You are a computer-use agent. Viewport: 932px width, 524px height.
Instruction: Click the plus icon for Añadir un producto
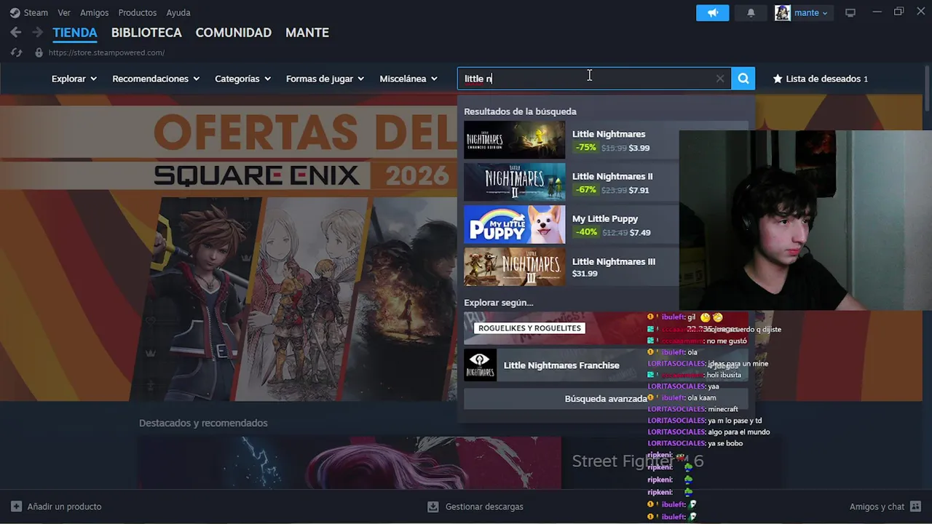tap(16, 507)
